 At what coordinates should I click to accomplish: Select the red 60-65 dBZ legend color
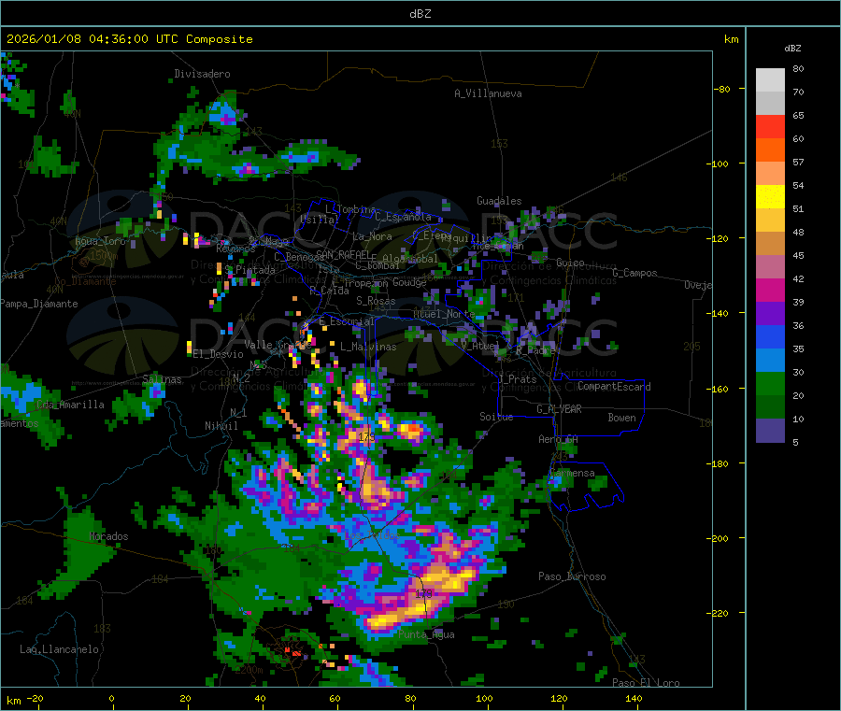coord(770,127)
